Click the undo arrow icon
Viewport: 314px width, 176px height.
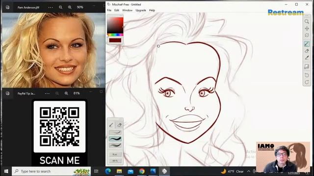point(307,75)
